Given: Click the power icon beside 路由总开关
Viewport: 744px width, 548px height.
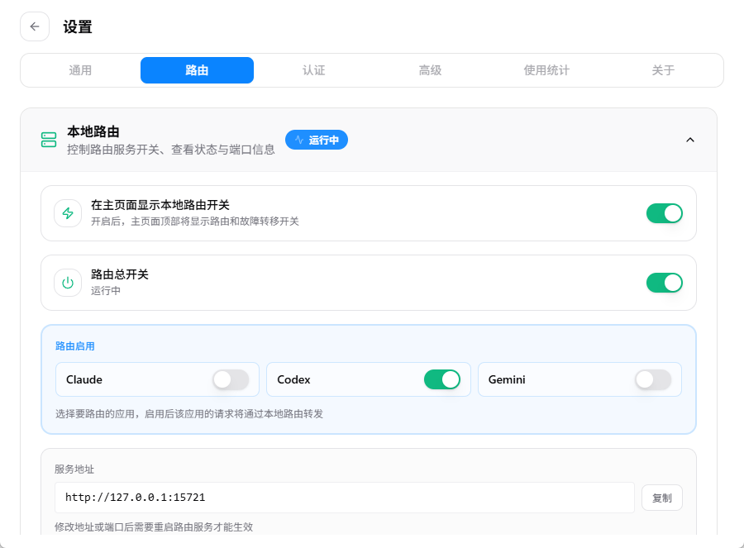Looking at the screenshot, I should pyautogui.click(x=68, y=283).
